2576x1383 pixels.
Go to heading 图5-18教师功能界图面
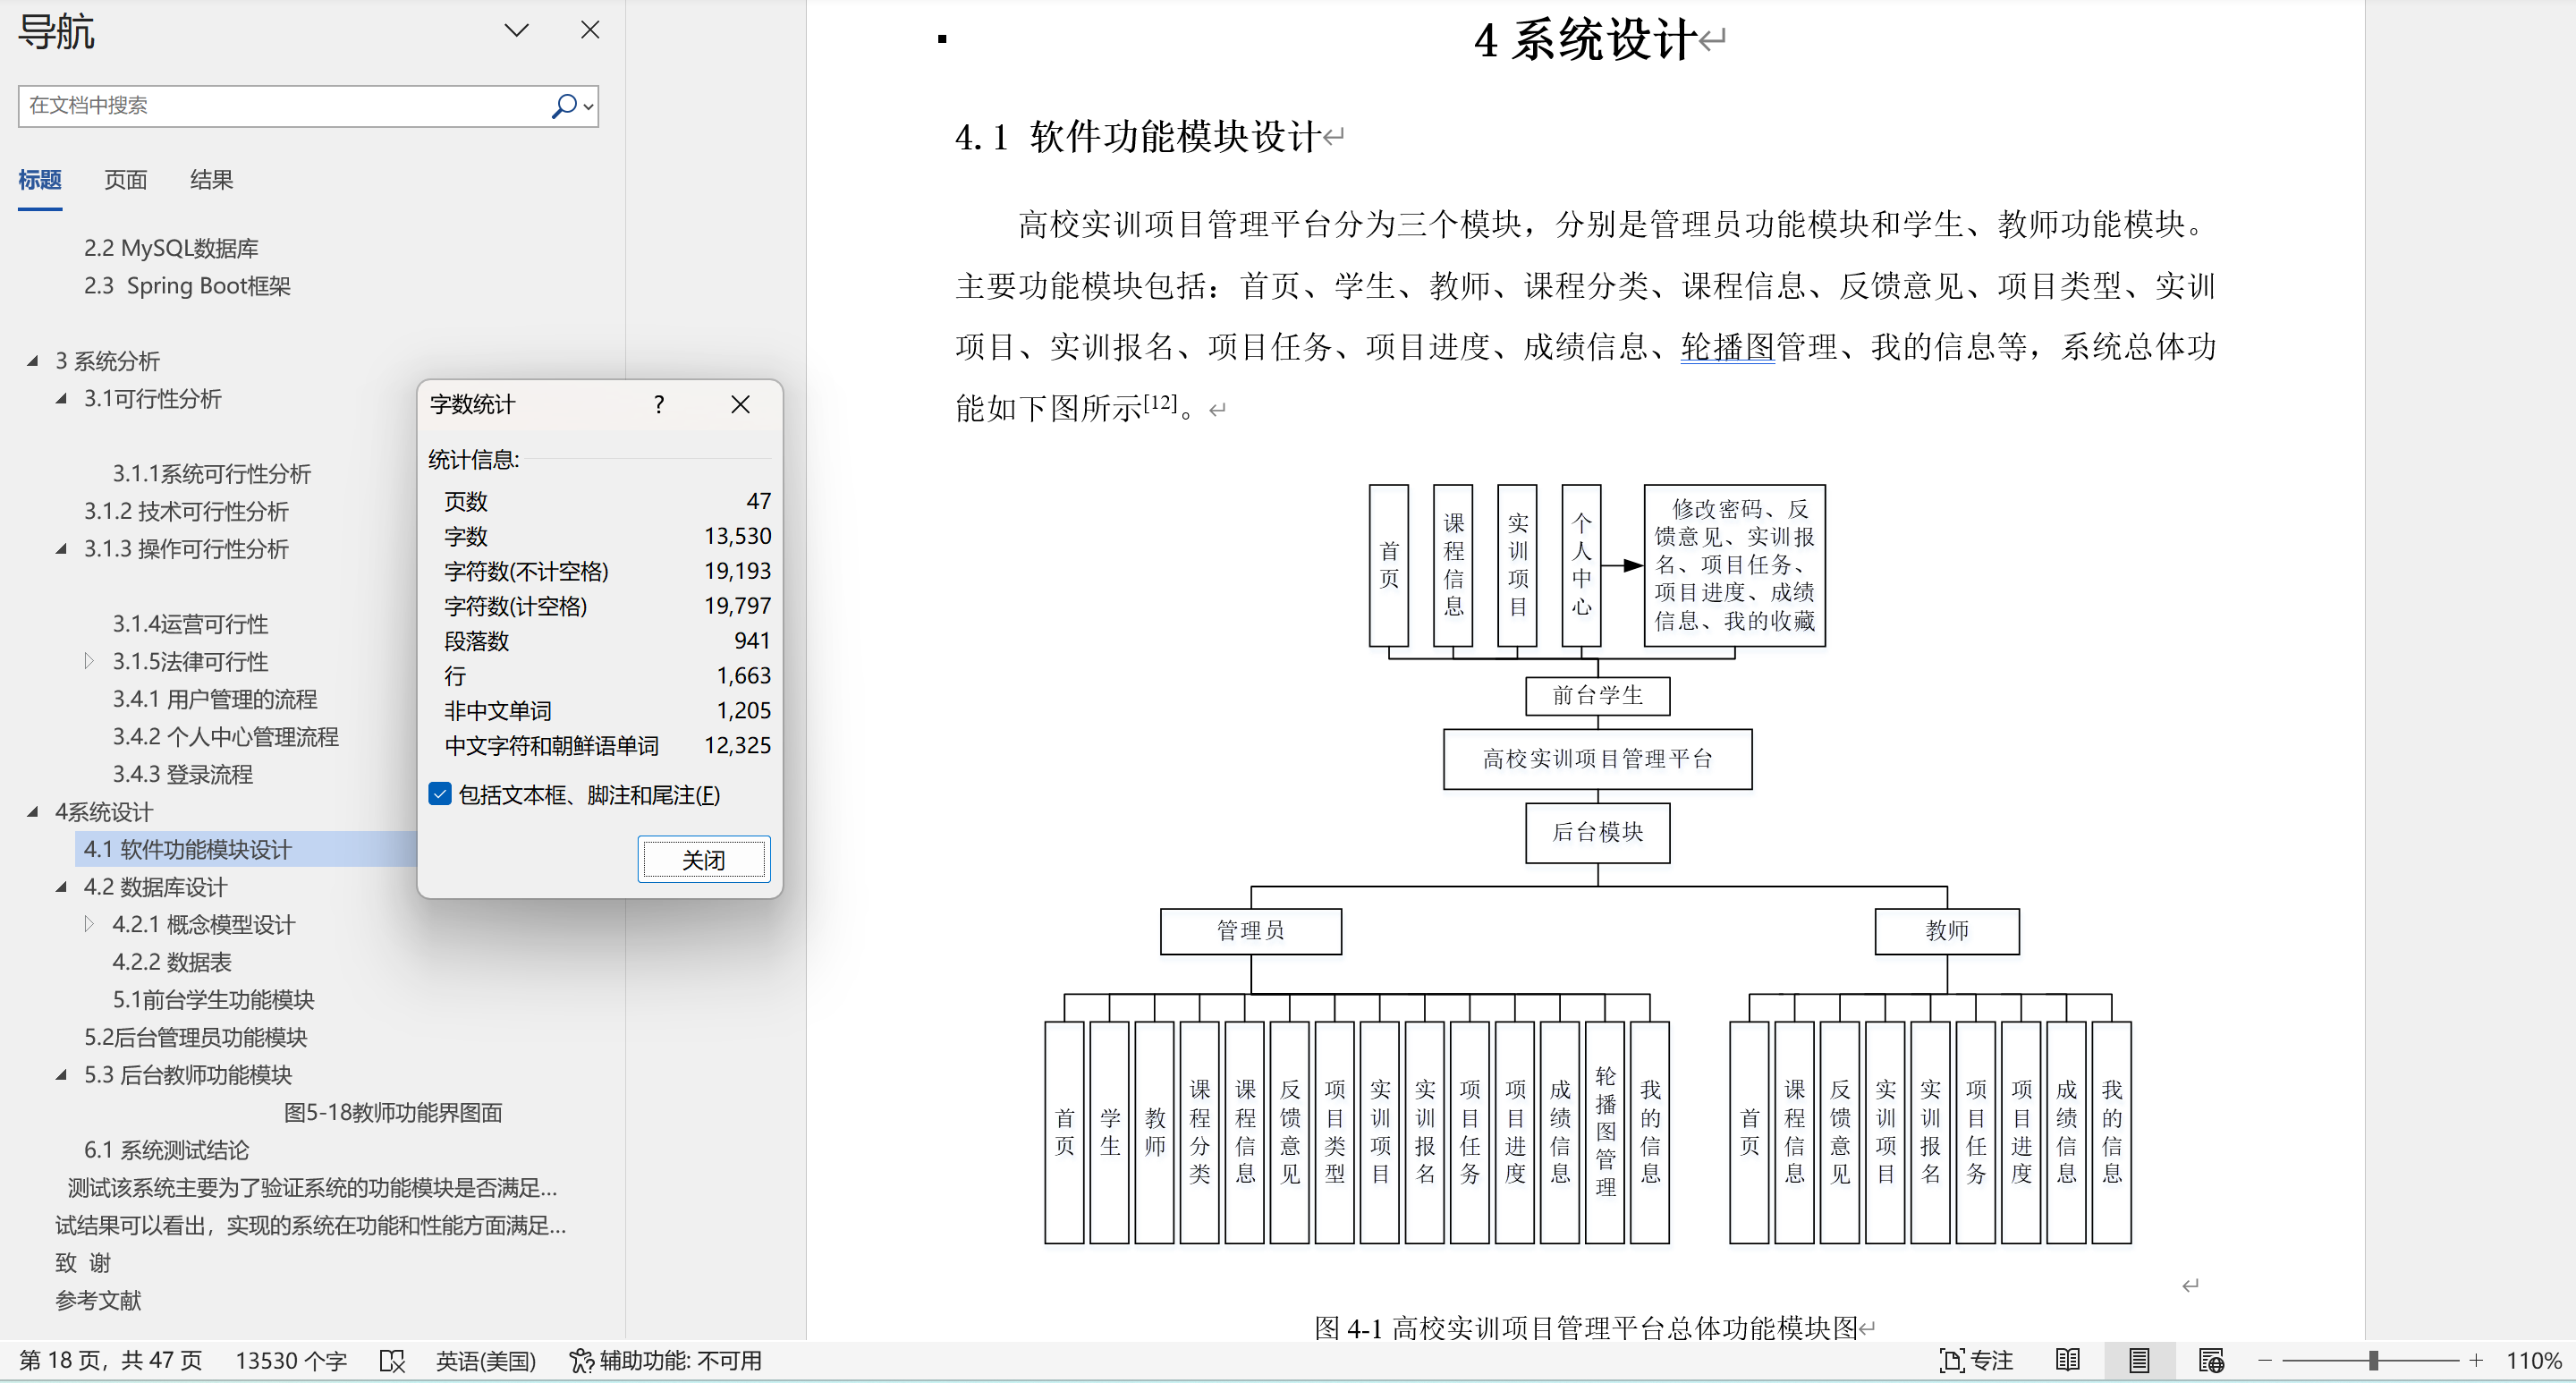coord(393,1112)
